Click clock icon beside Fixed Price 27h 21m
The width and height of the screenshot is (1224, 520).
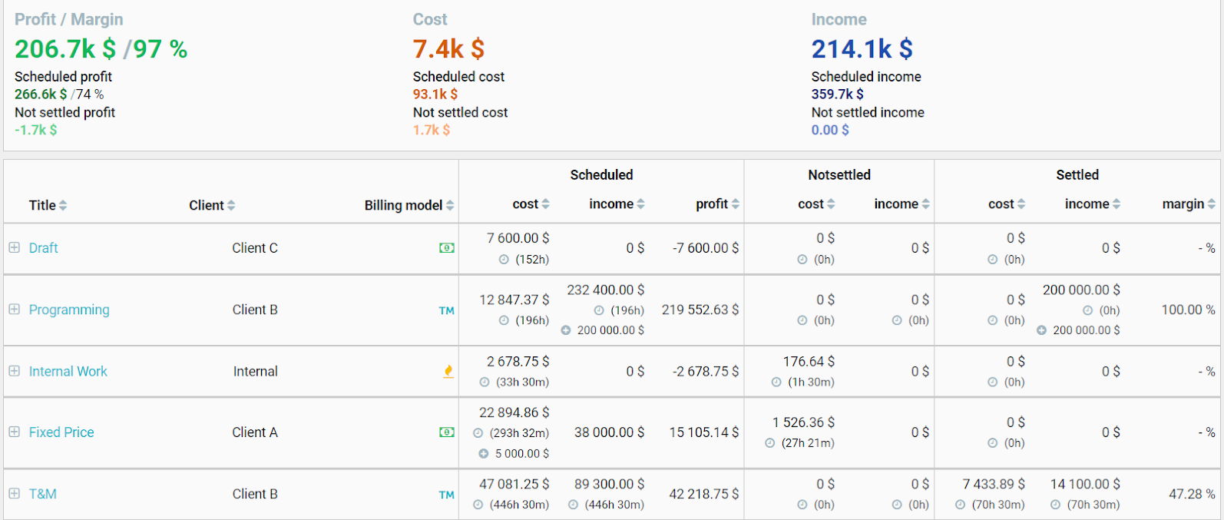[770, 443]
